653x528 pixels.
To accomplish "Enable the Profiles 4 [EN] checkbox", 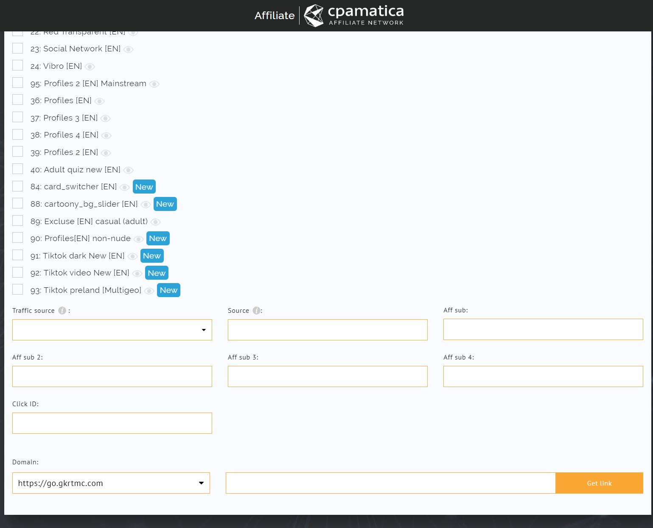I will 17,134.
